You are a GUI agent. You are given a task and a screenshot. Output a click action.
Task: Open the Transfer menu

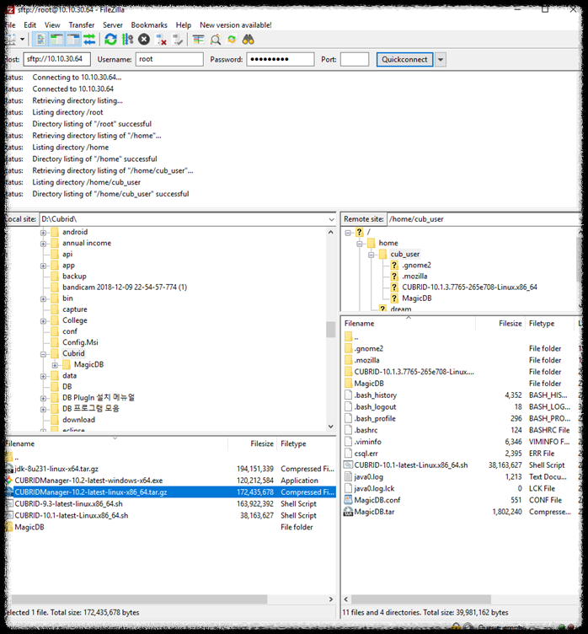click(81, 25)
